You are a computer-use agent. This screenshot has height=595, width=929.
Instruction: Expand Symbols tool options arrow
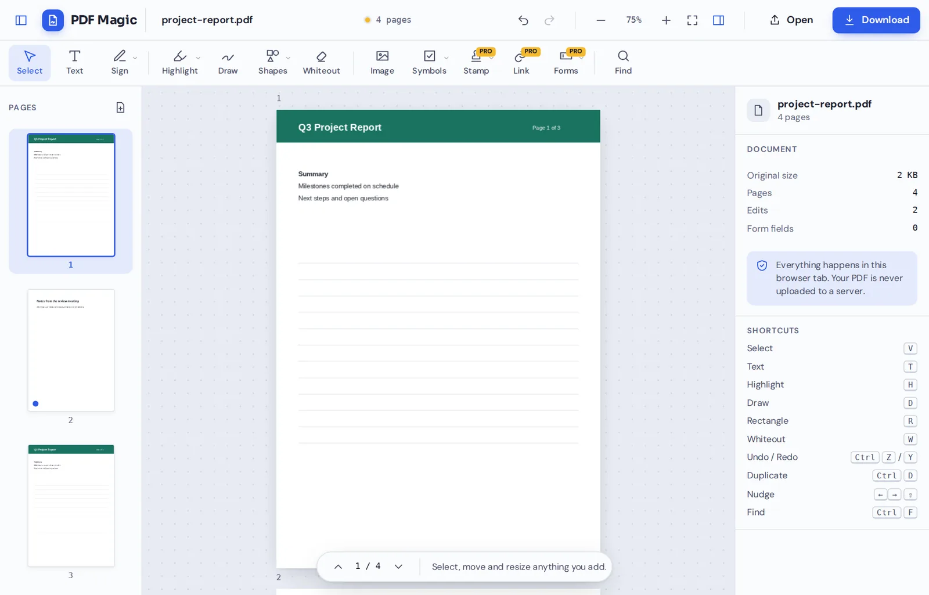(446, 58)
